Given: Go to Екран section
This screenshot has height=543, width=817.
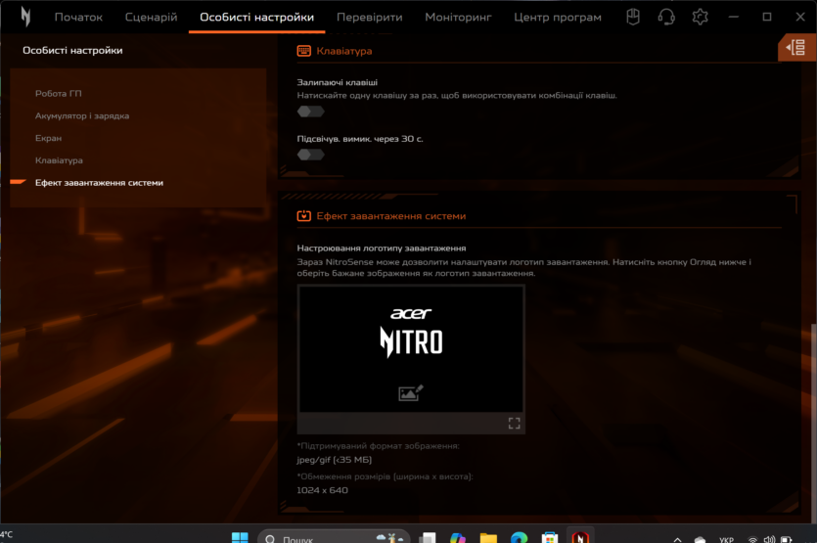Looking at the screenshot, I should pyautogui.click(x=49, y=138).
